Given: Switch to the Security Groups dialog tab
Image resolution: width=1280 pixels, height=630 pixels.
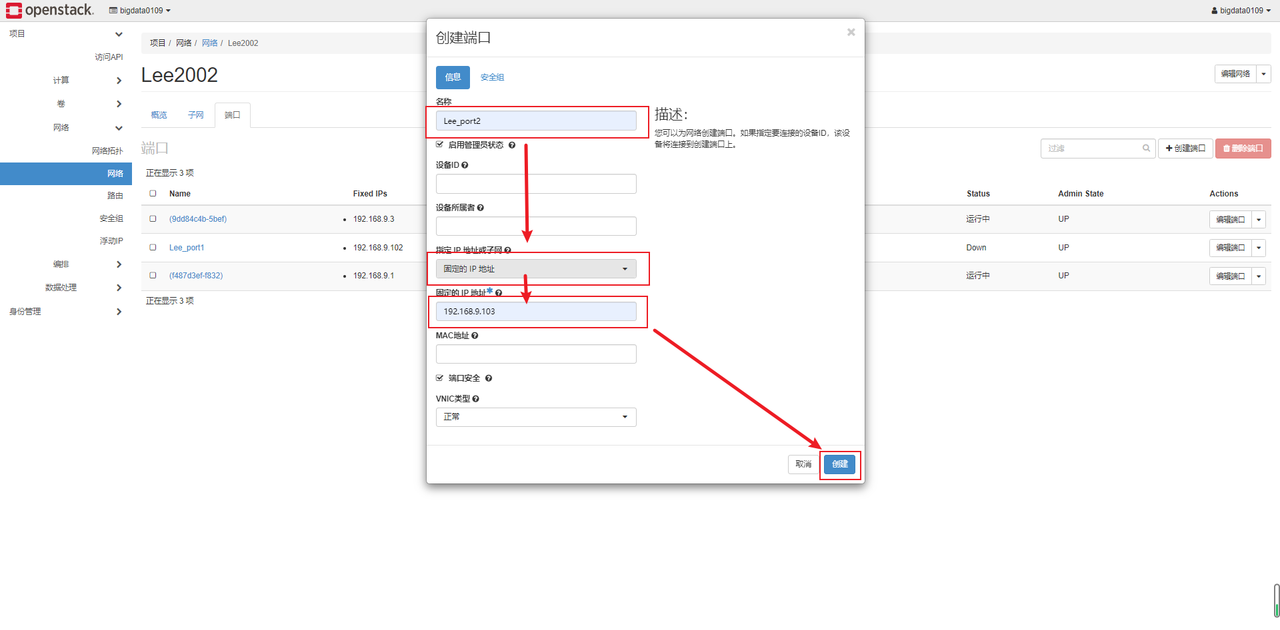Looking at the screenshot, I should tap(492, 77).
